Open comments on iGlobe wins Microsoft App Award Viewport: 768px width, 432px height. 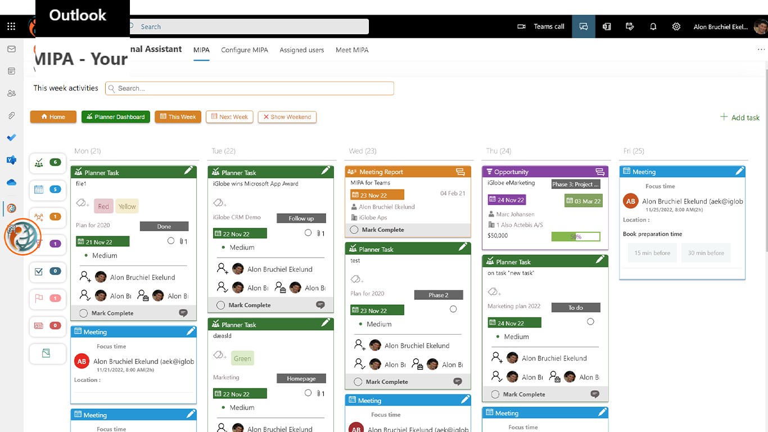click(320, 305)
